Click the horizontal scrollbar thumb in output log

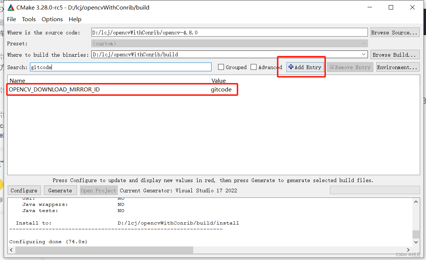pos(104,250)
